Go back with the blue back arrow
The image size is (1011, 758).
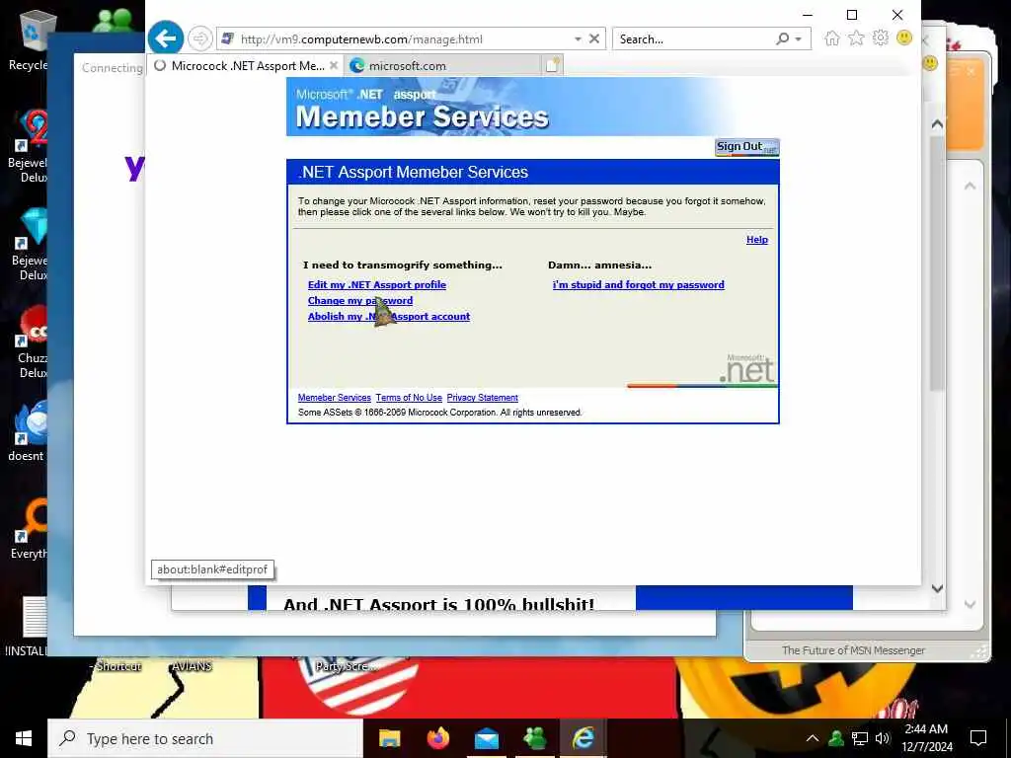click(x=166, y=38)
